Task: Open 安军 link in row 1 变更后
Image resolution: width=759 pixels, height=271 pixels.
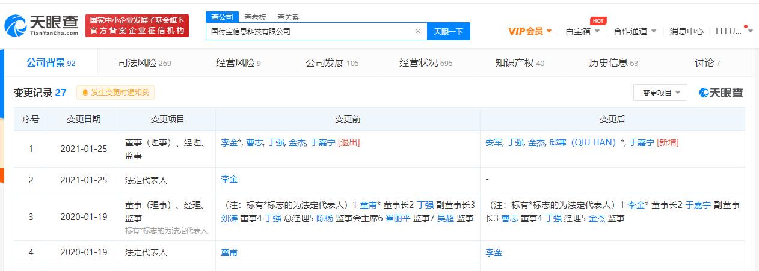Action: (494, 142)
